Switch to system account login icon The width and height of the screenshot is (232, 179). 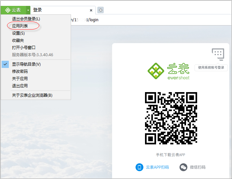pos(218,54)
